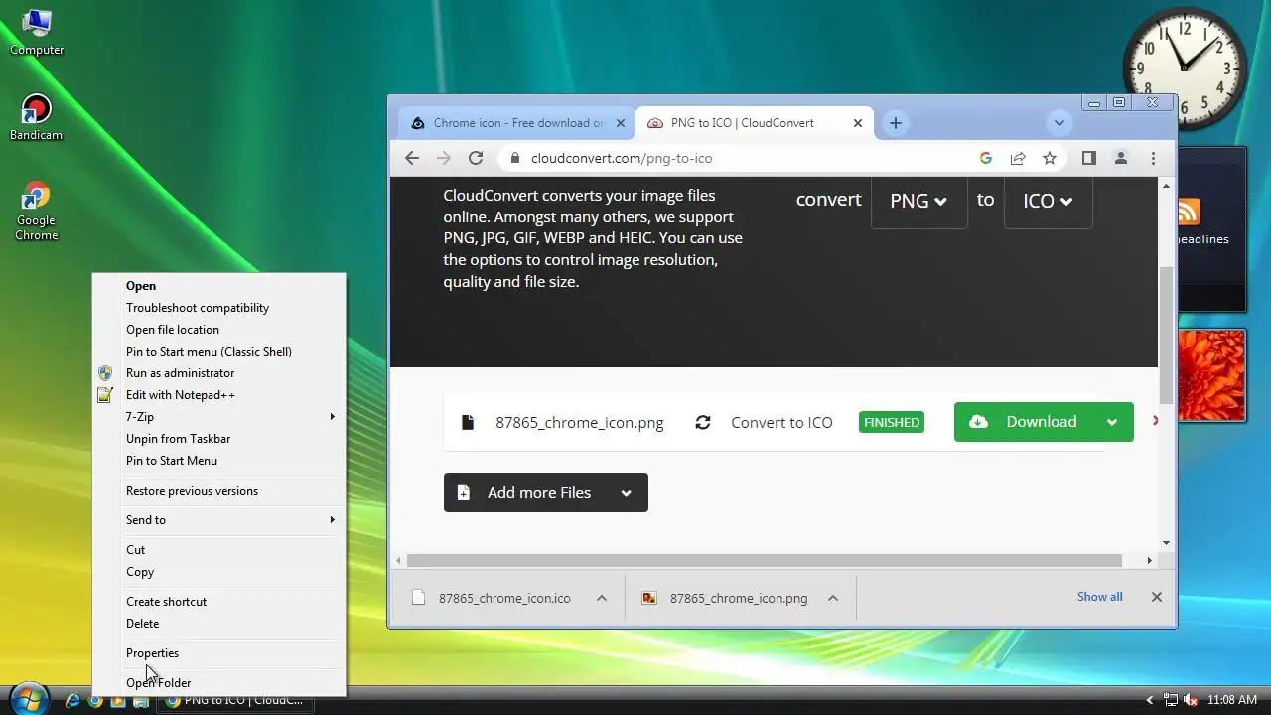
Task: Click the share page icon
Action: tap(1018, 158)
